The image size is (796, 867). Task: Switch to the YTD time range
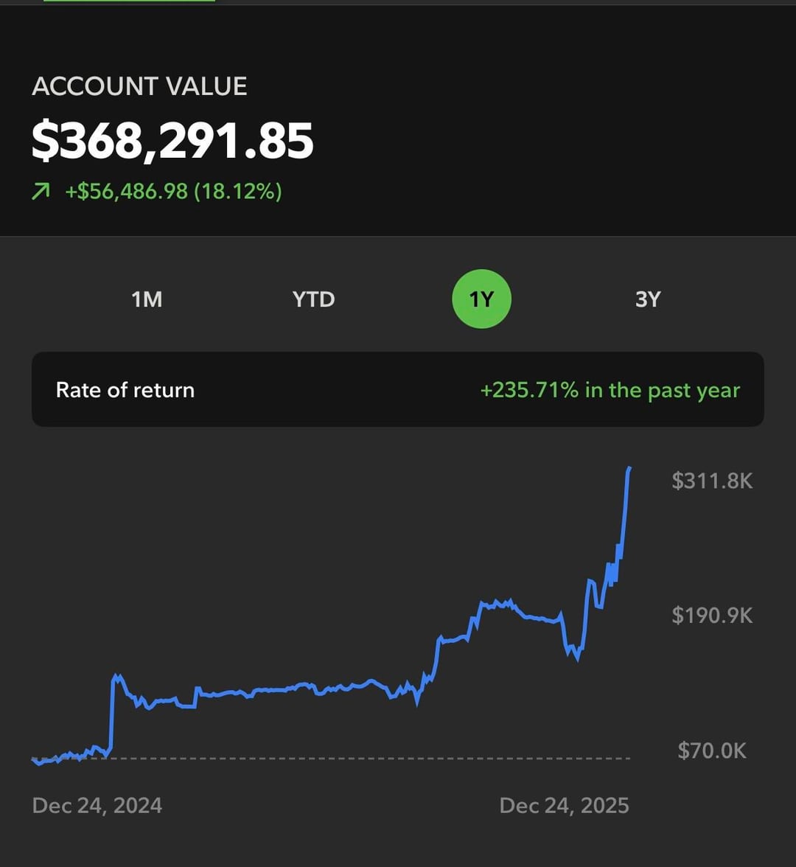[x=313, y=299]
